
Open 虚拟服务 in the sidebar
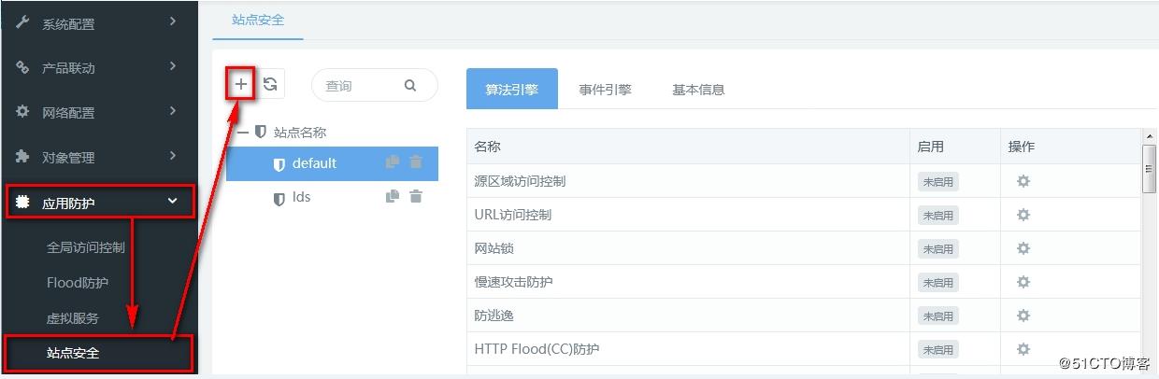(x=73, y=318)
